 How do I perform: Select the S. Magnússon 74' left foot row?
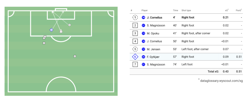pos(186,64)
